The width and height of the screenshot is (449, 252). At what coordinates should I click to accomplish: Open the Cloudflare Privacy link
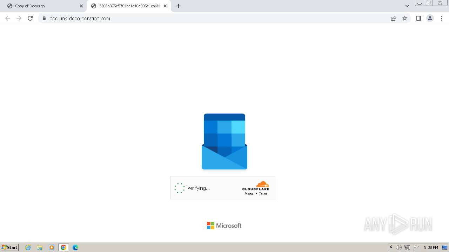(x=249, y=194)
